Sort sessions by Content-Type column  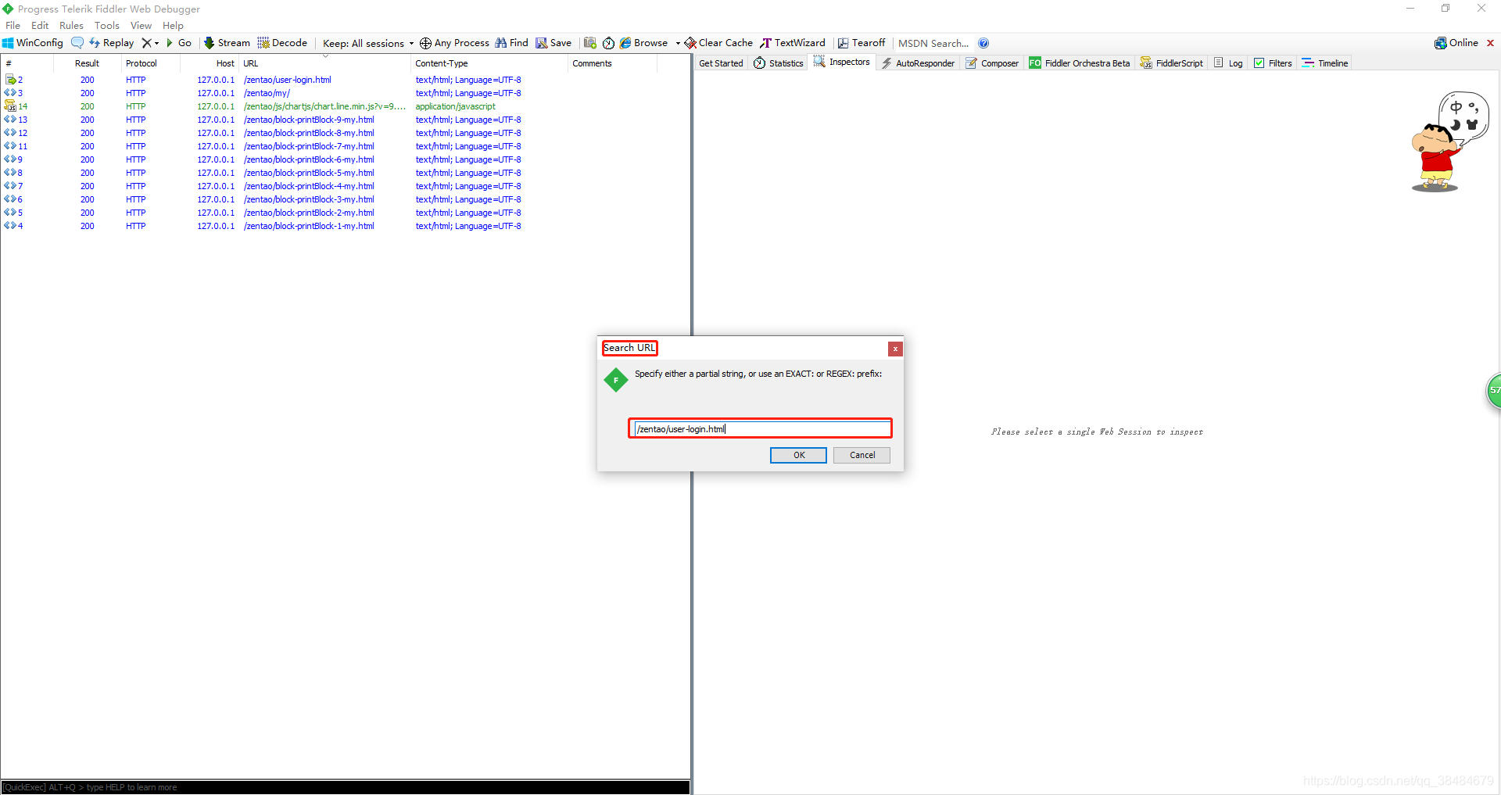tap(489, 63)
